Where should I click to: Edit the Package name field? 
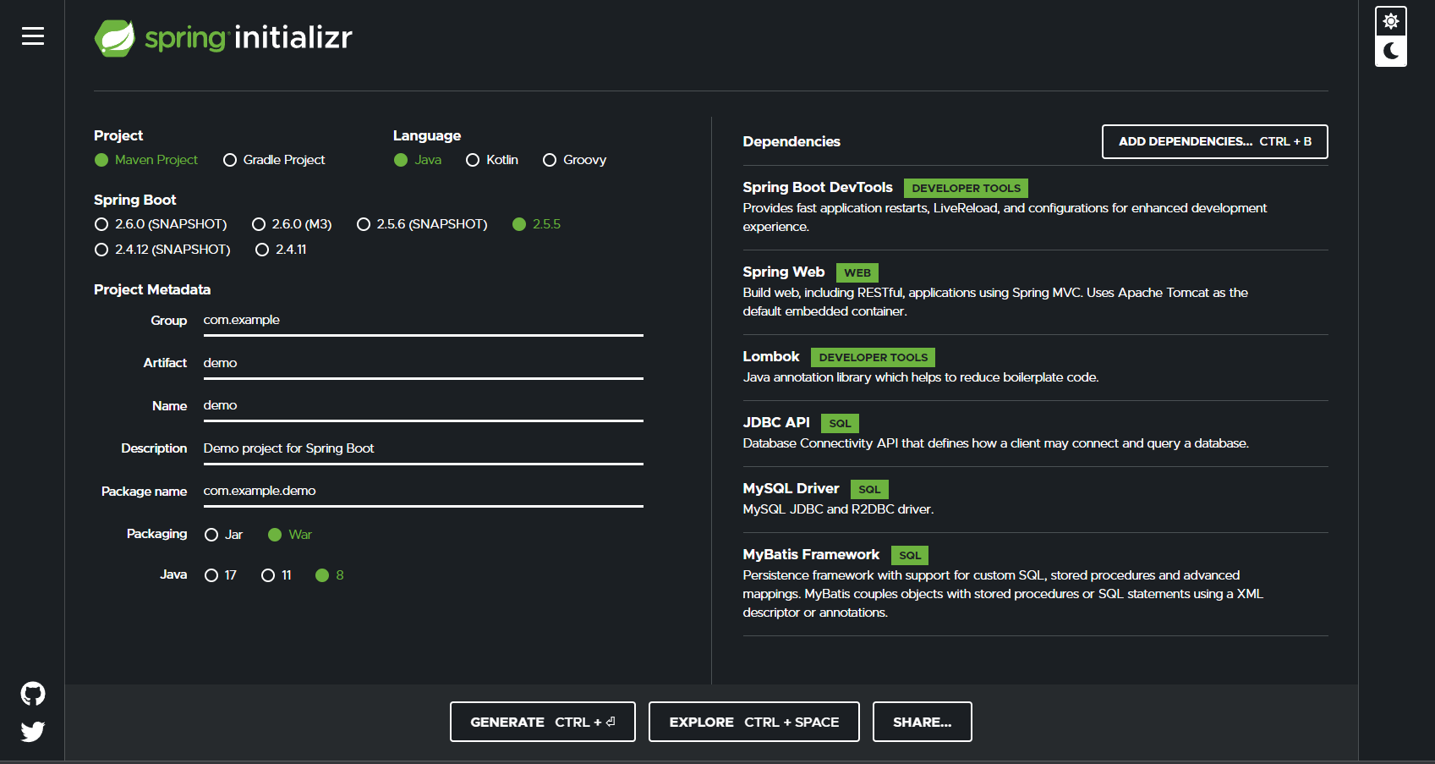click(x=423, y=492)
